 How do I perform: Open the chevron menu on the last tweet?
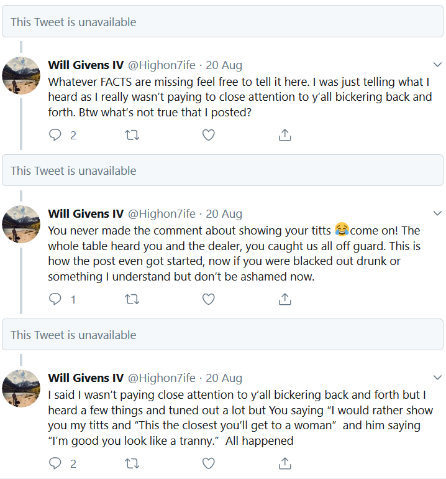(437, 378)
